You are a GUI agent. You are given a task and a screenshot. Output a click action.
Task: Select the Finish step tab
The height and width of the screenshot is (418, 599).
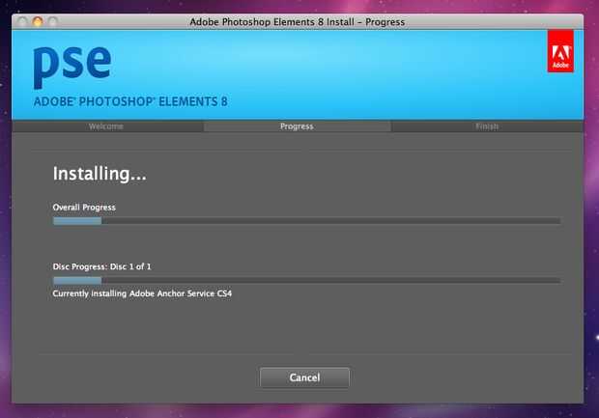coord(487,126)
